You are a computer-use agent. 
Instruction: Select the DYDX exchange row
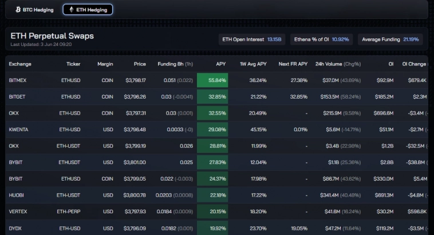point(14,228)
